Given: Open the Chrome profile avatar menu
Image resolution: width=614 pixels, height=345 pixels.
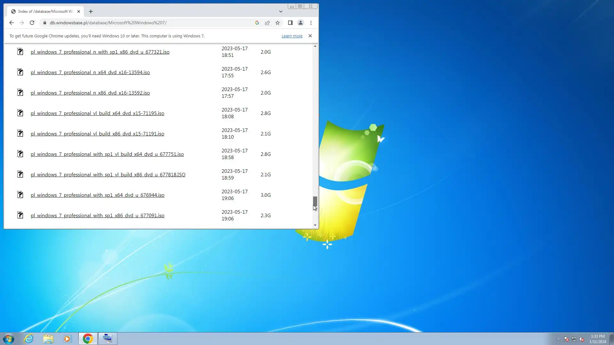Looking at the screenshot, I should 300,23.
